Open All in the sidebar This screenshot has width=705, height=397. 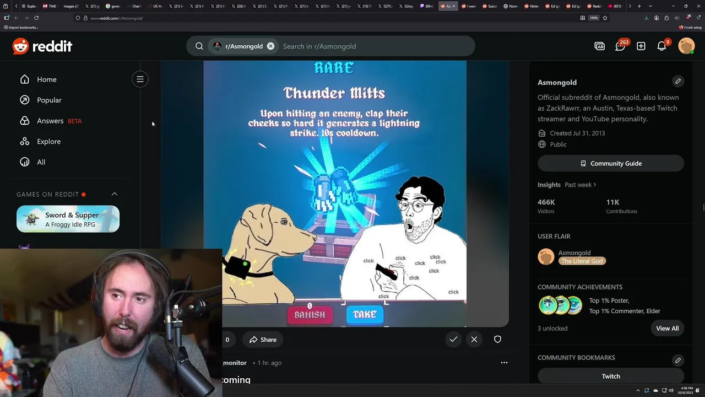pos(33,162)
